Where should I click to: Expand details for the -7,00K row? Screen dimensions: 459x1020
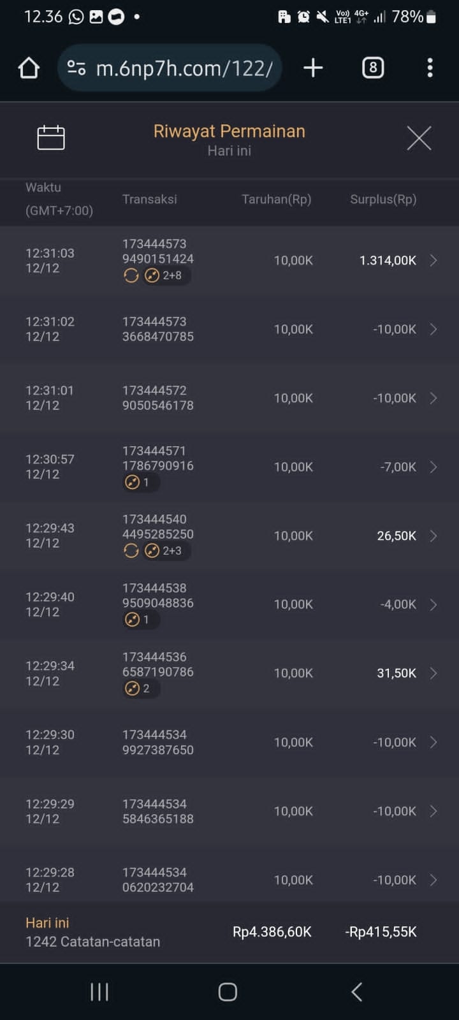433,467
